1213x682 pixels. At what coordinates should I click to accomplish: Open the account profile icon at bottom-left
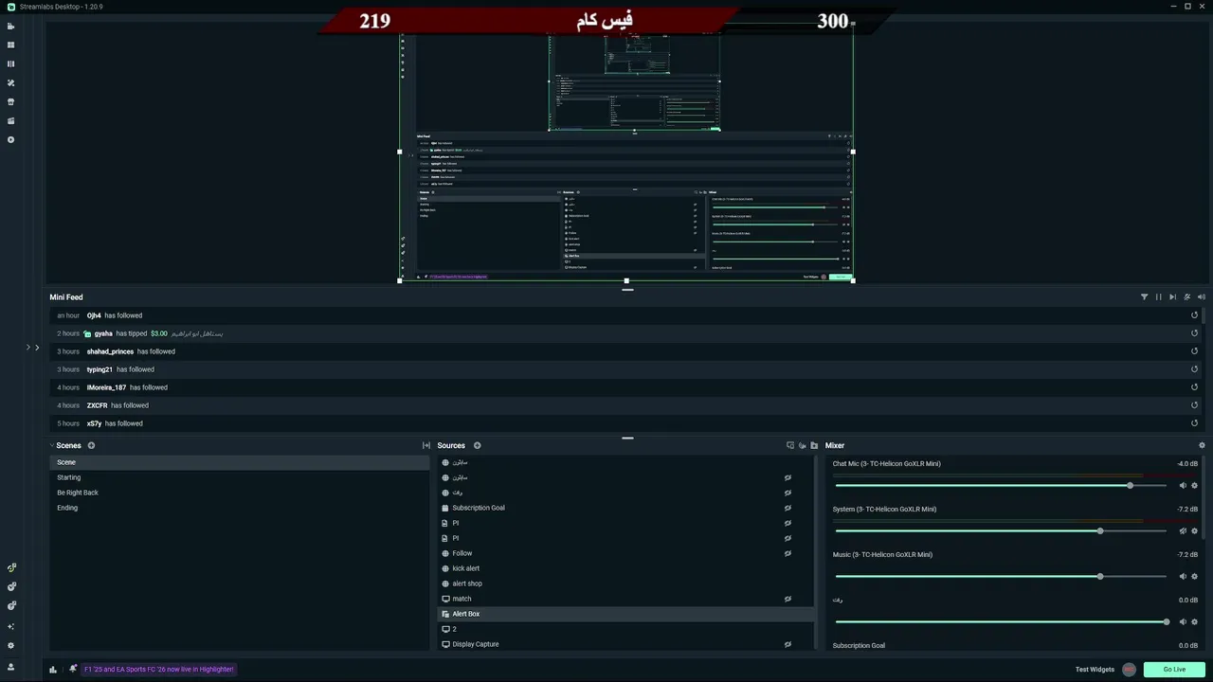(11, 667)
